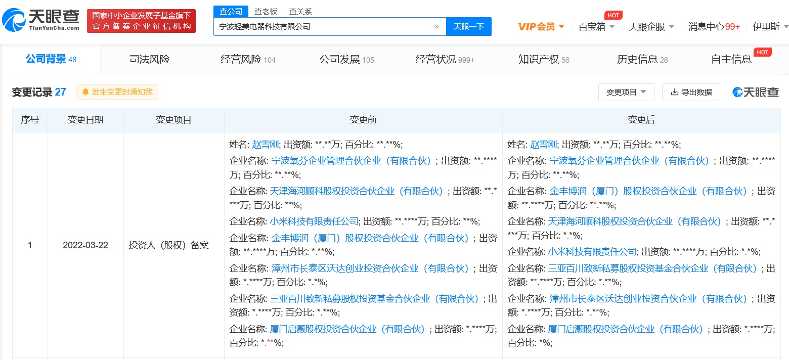Click the export data download icon
This screenshot has width=789, height=360.
[674, 92]
